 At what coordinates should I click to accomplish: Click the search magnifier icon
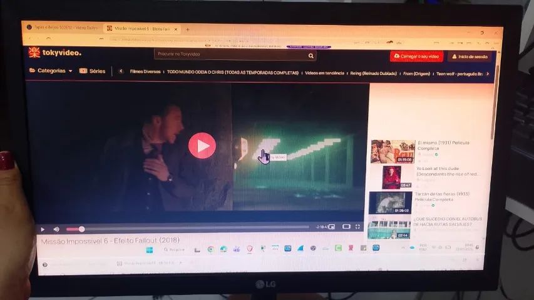(311, 56)
